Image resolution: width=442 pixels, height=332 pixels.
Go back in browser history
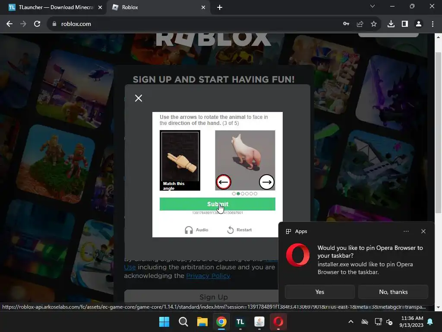(9, 24)
